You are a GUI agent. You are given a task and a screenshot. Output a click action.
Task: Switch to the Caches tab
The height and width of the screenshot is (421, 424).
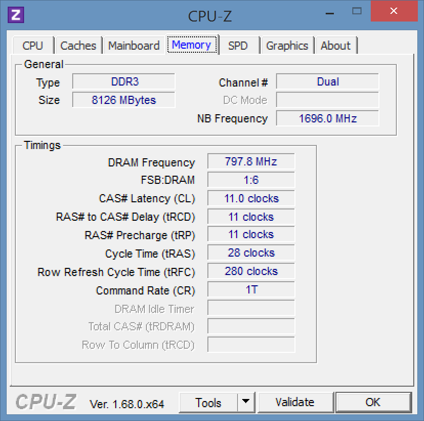point(78,46)
